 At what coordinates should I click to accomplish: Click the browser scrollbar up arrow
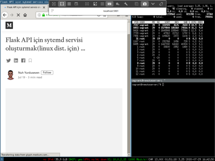129,21
